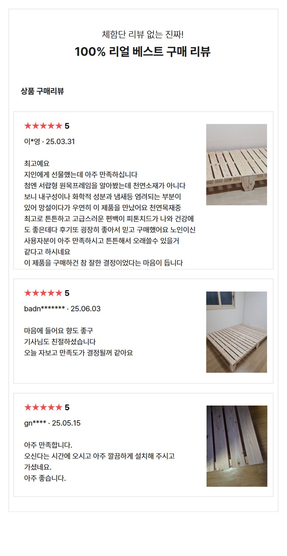Select reviewer name 이*영
Viewport: 287px width, 556px height.
[32, 142]
